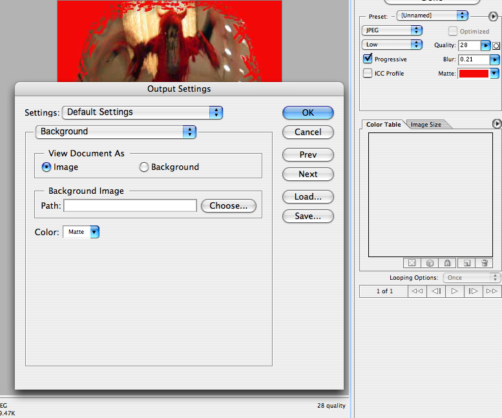Click the new color icon in Color Table
The width and height of the screenshot is (502, 418).
coord(466,263)
